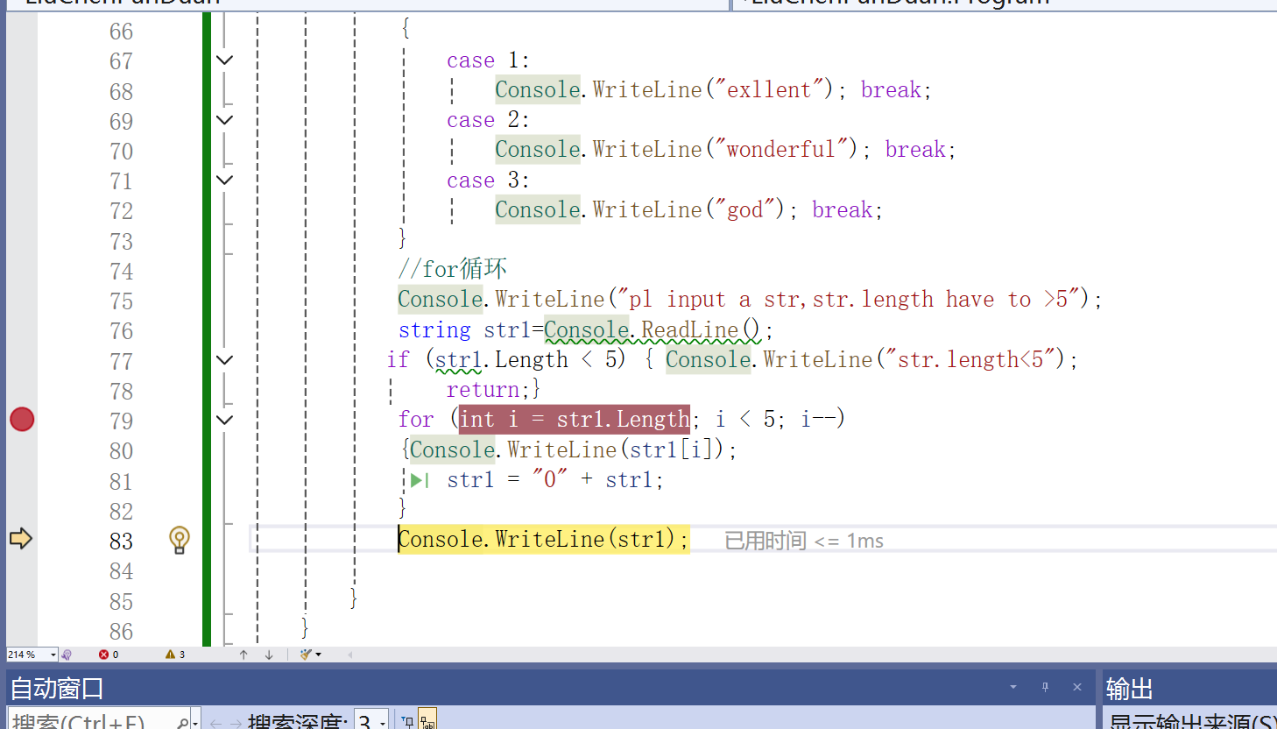The width and height of the screenshot is (1277, 729).
Task: Go to previous issue with the up arrow
Action: 243,655
